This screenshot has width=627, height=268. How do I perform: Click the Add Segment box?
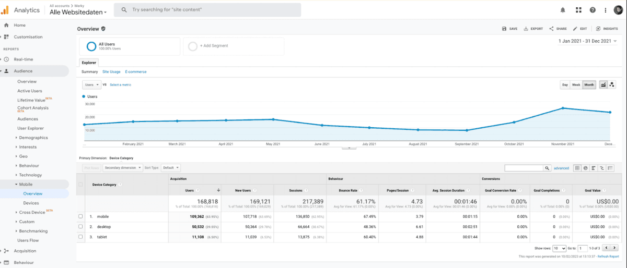click(x=234, y=46)
